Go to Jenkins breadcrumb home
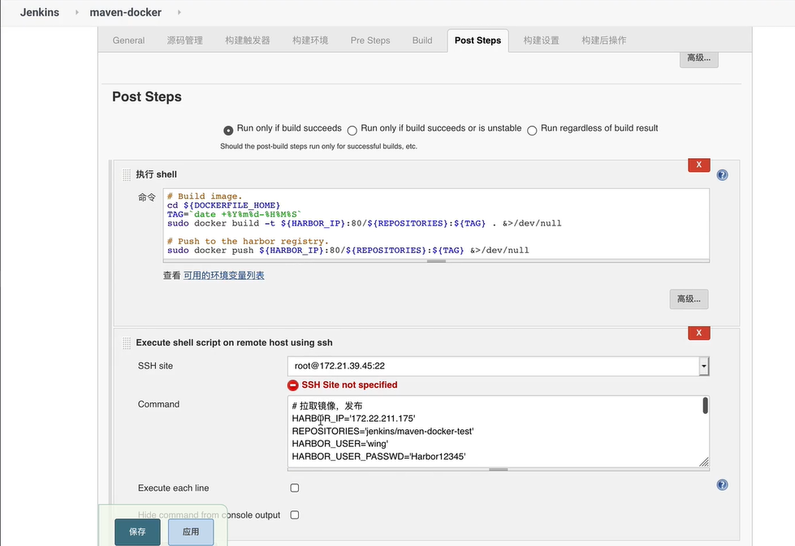Viewport: 795px width, 546px height. [x=40, y=12]
